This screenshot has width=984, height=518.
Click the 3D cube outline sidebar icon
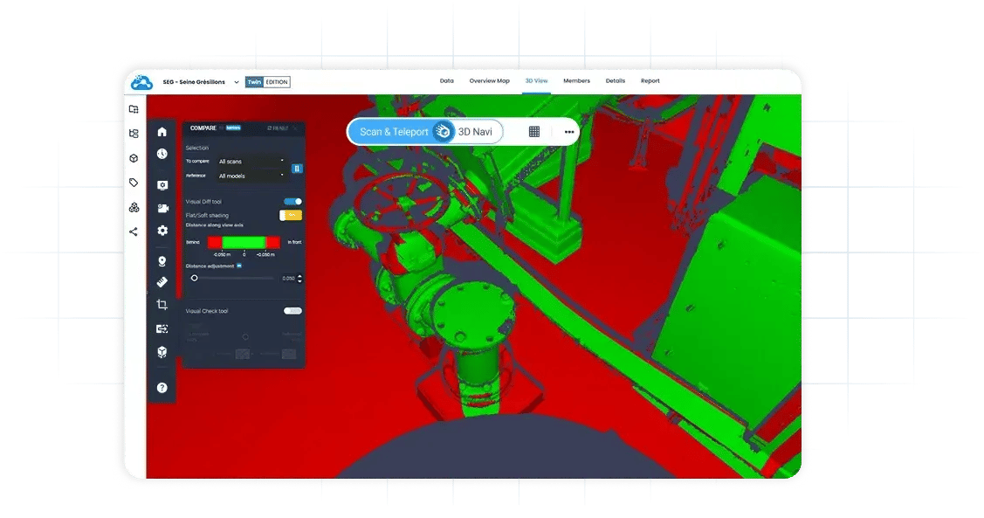pos(134,158)
